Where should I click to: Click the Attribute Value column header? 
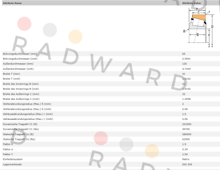(x=192, y=3)
